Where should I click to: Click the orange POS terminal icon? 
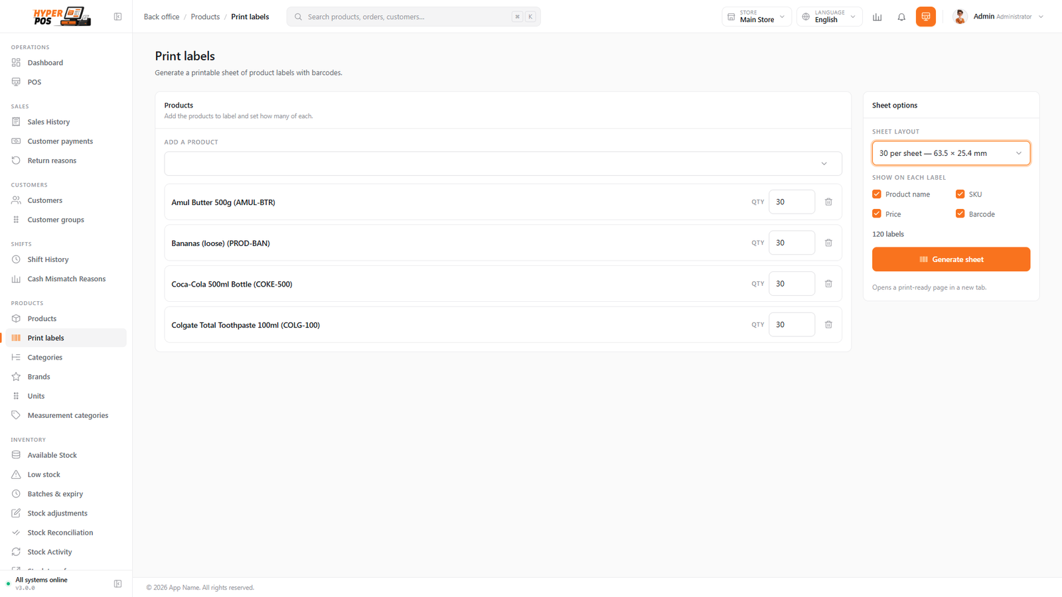pos(926,17)
